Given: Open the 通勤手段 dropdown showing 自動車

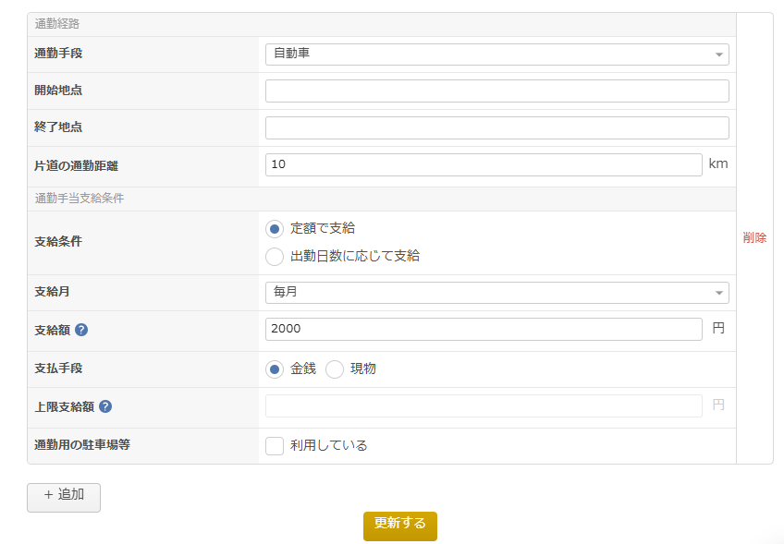Looking at the screenshot, I should coord(496,54).
